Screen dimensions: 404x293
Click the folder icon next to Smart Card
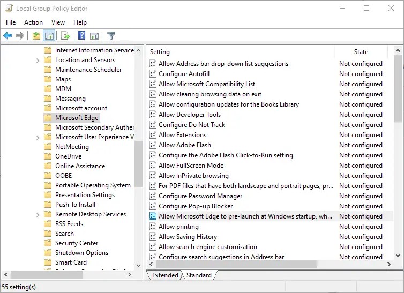[48, 262]
